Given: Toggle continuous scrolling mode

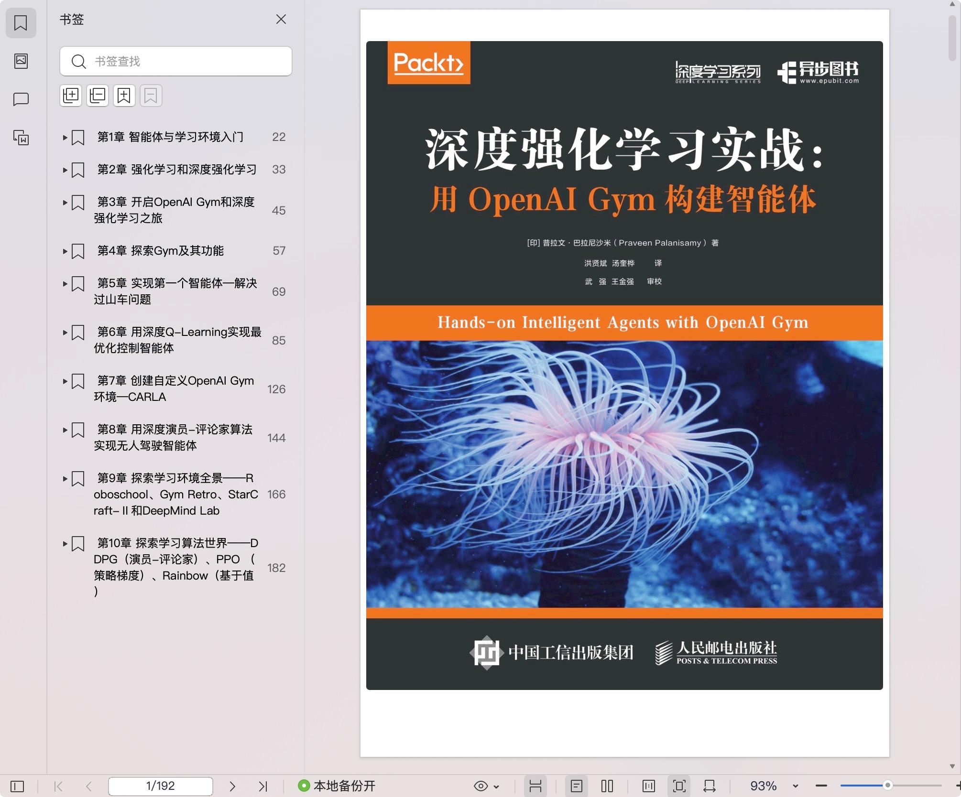Looking at the screenshot, I should tap(535, 786).
